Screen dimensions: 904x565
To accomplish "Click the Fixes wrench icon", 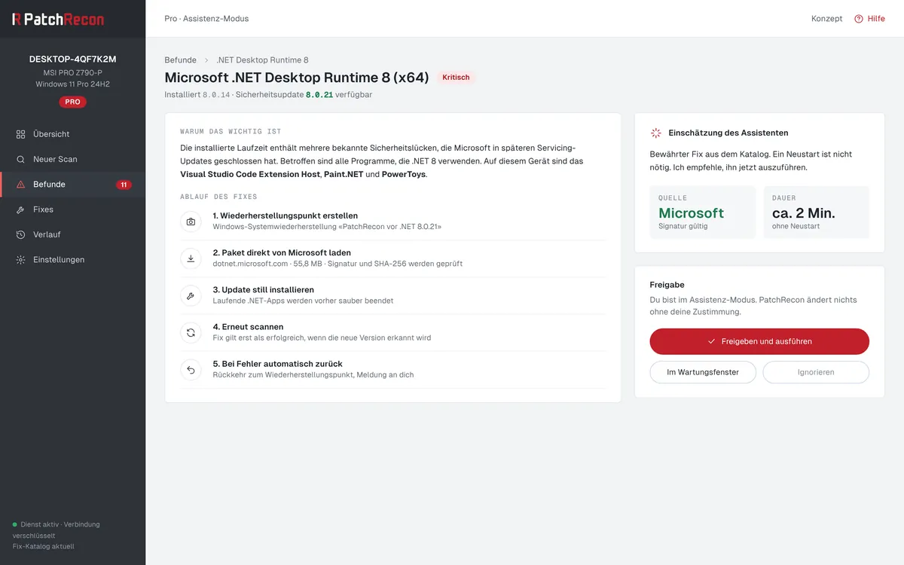I will point(21,209).
